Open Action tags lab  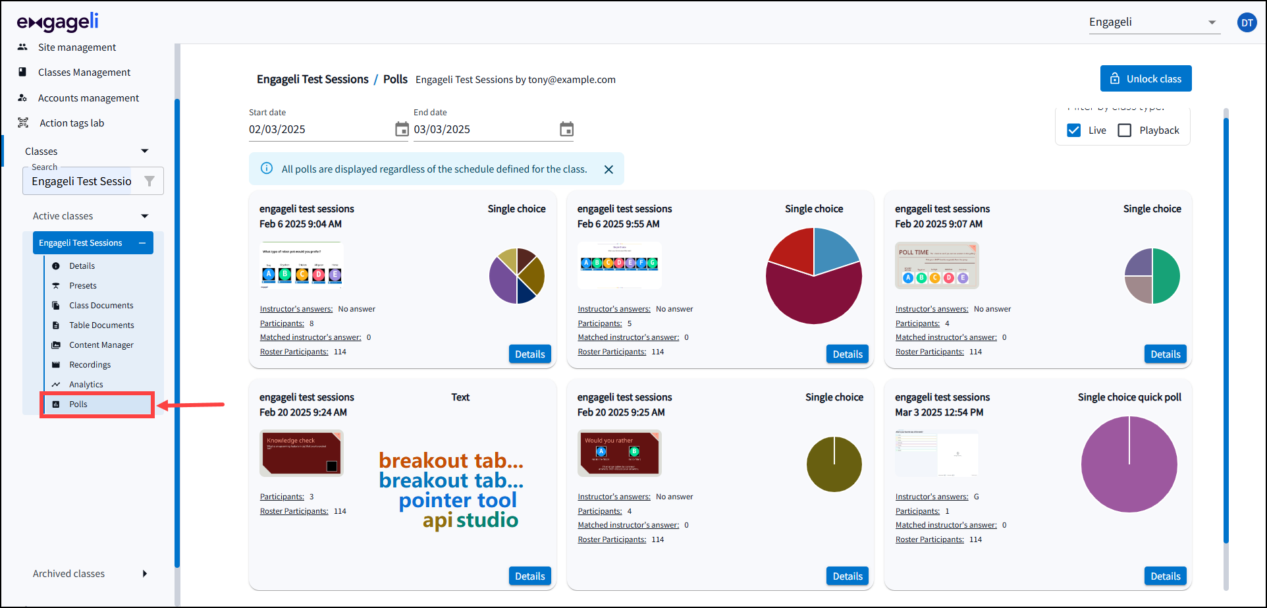coord(72,123)
